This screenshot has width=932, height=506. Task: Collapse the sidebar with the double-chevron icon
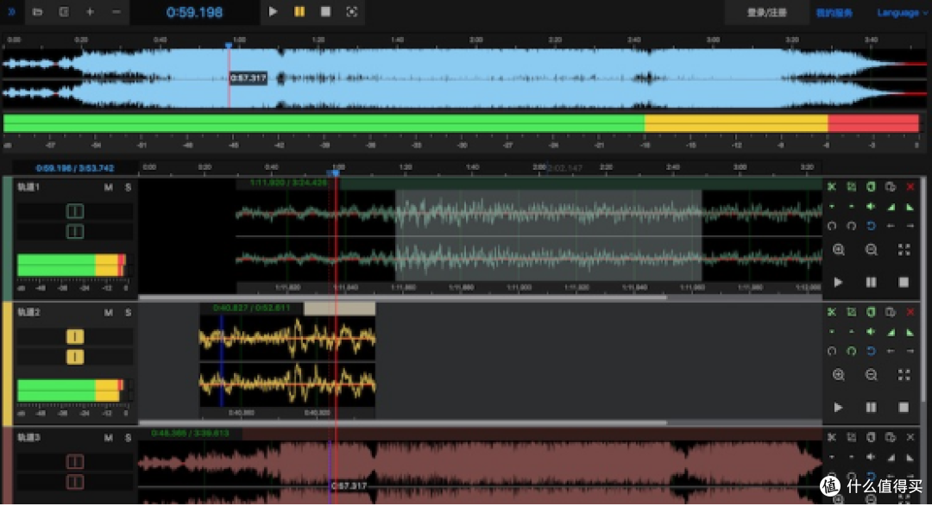[x=11, y=12]
